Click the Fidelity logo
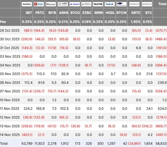The height and width of the screenshot is (147, 167). (x=39, y=4)
